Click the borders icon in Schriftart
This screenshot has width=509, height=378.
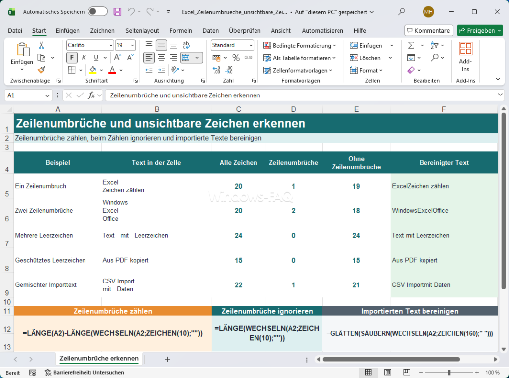(x=72, y=70)
